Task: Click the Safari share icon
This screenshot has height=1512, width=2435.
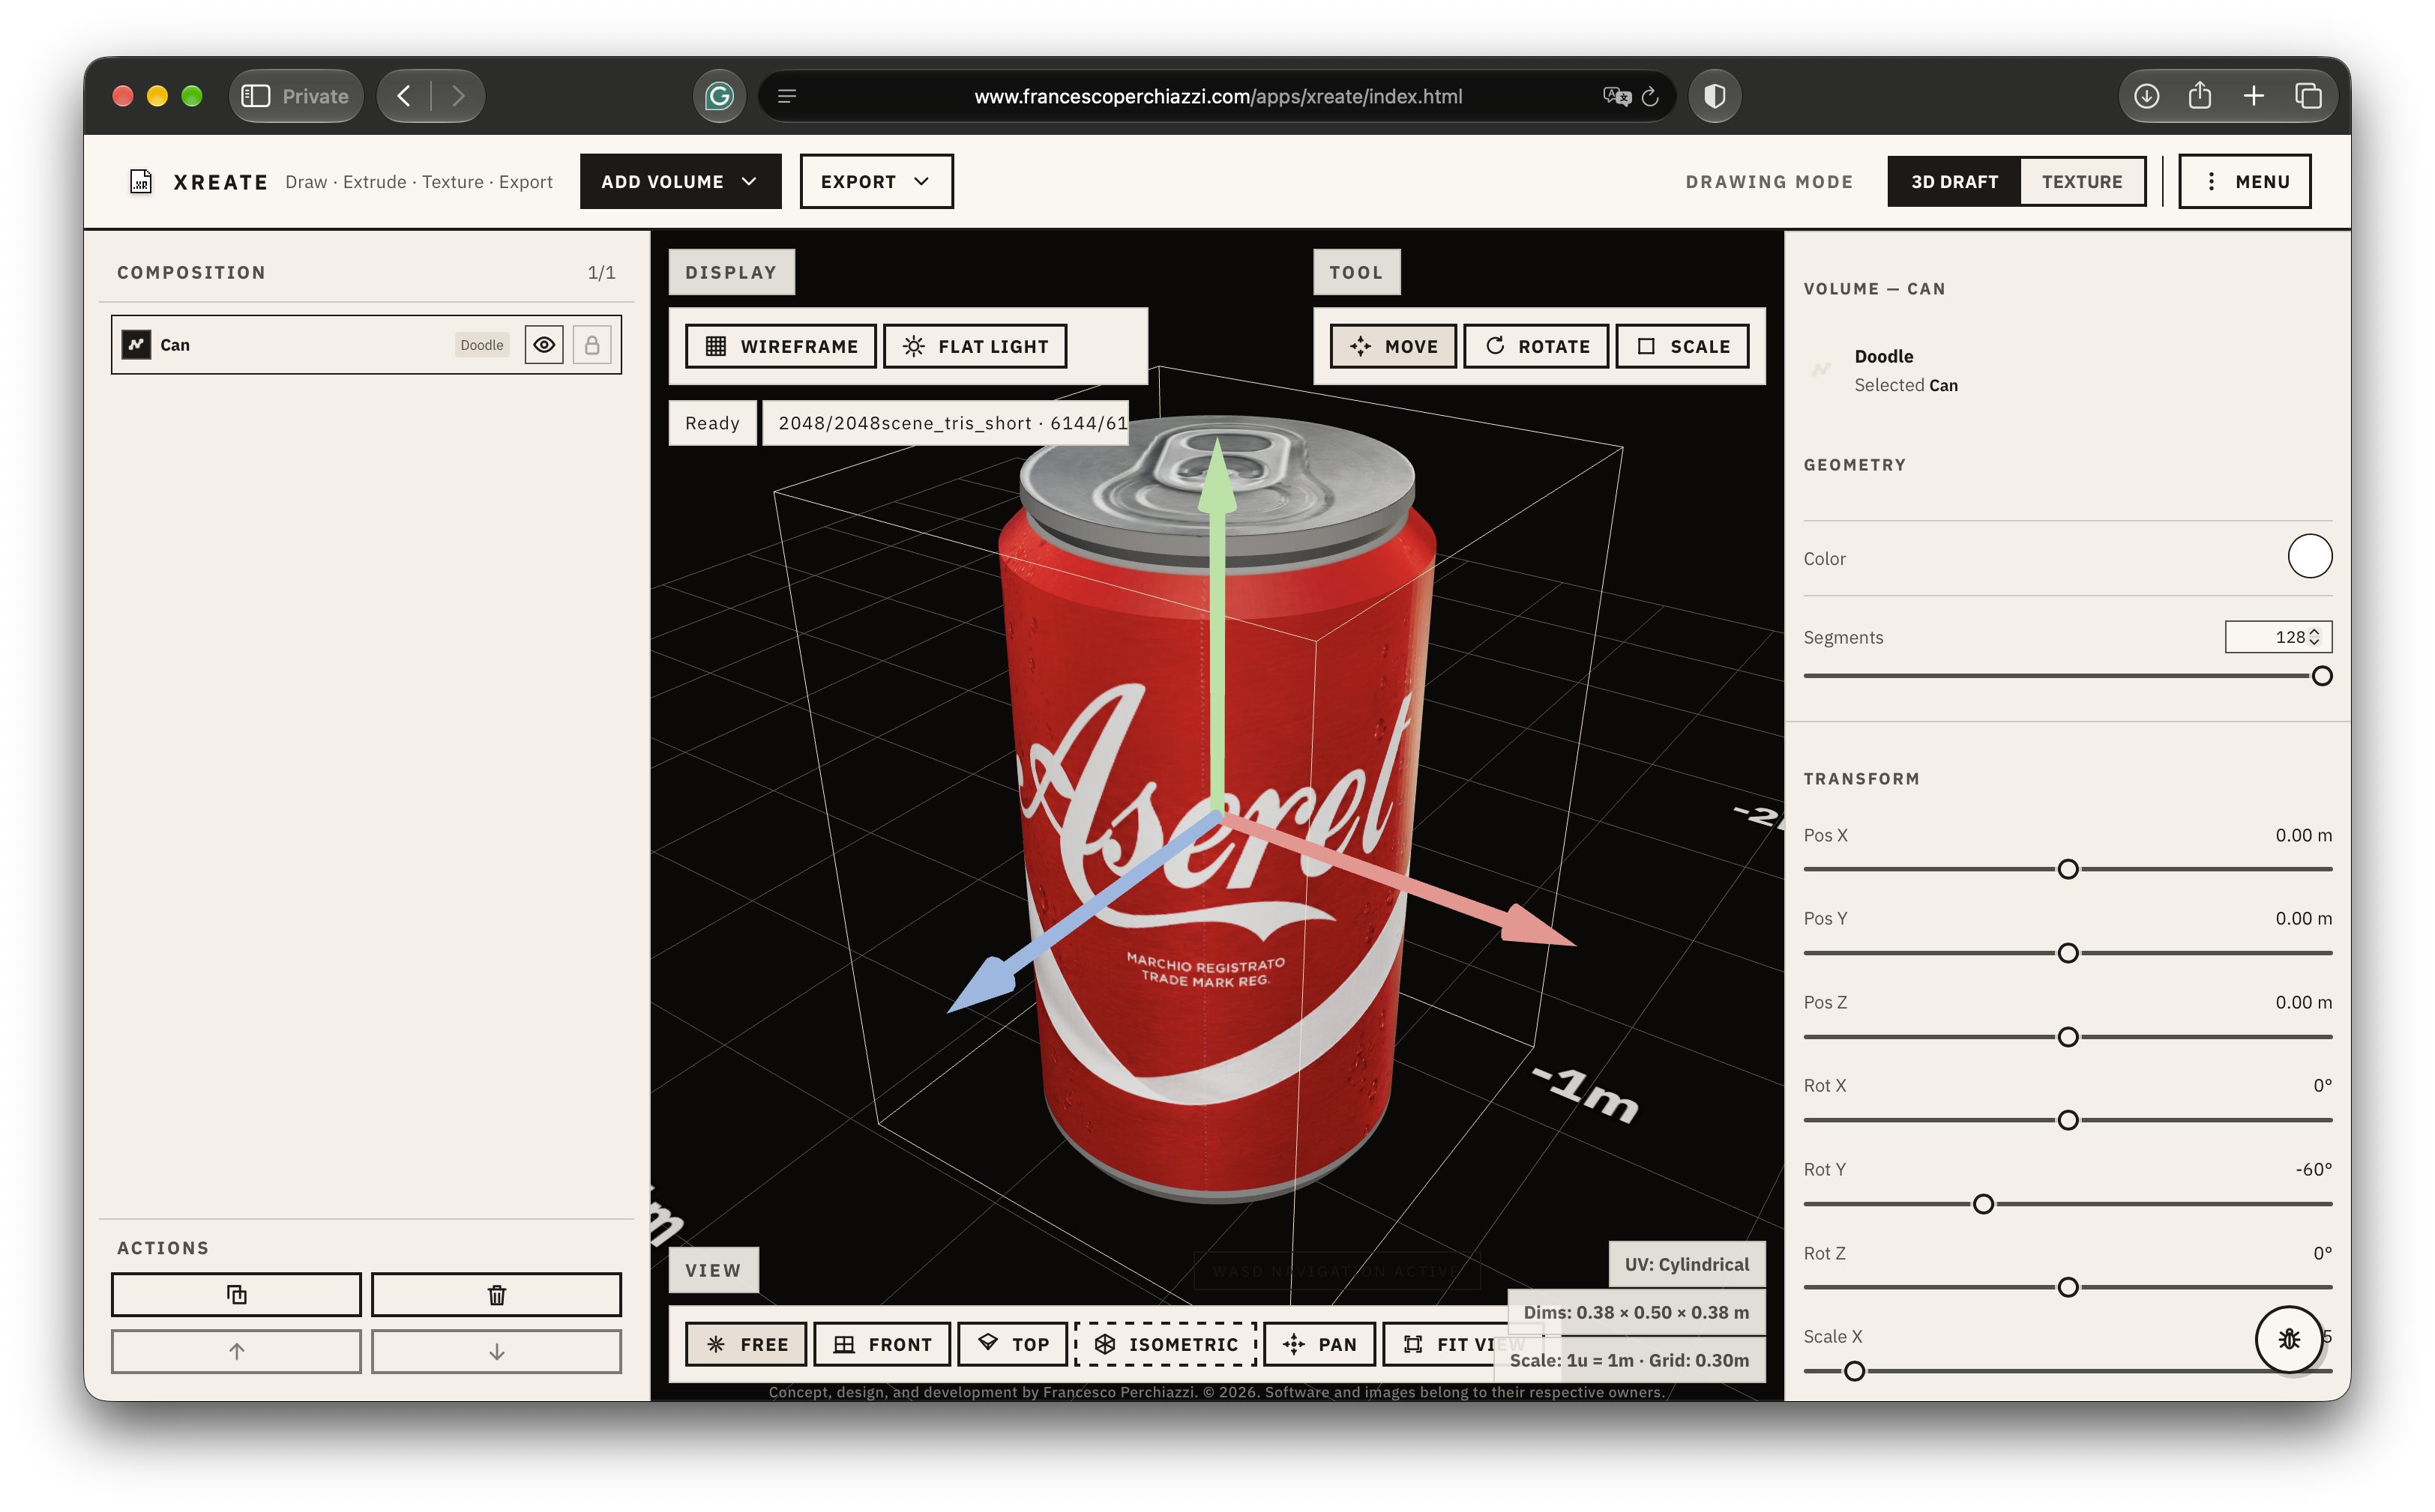Action: coord(2199,95)
